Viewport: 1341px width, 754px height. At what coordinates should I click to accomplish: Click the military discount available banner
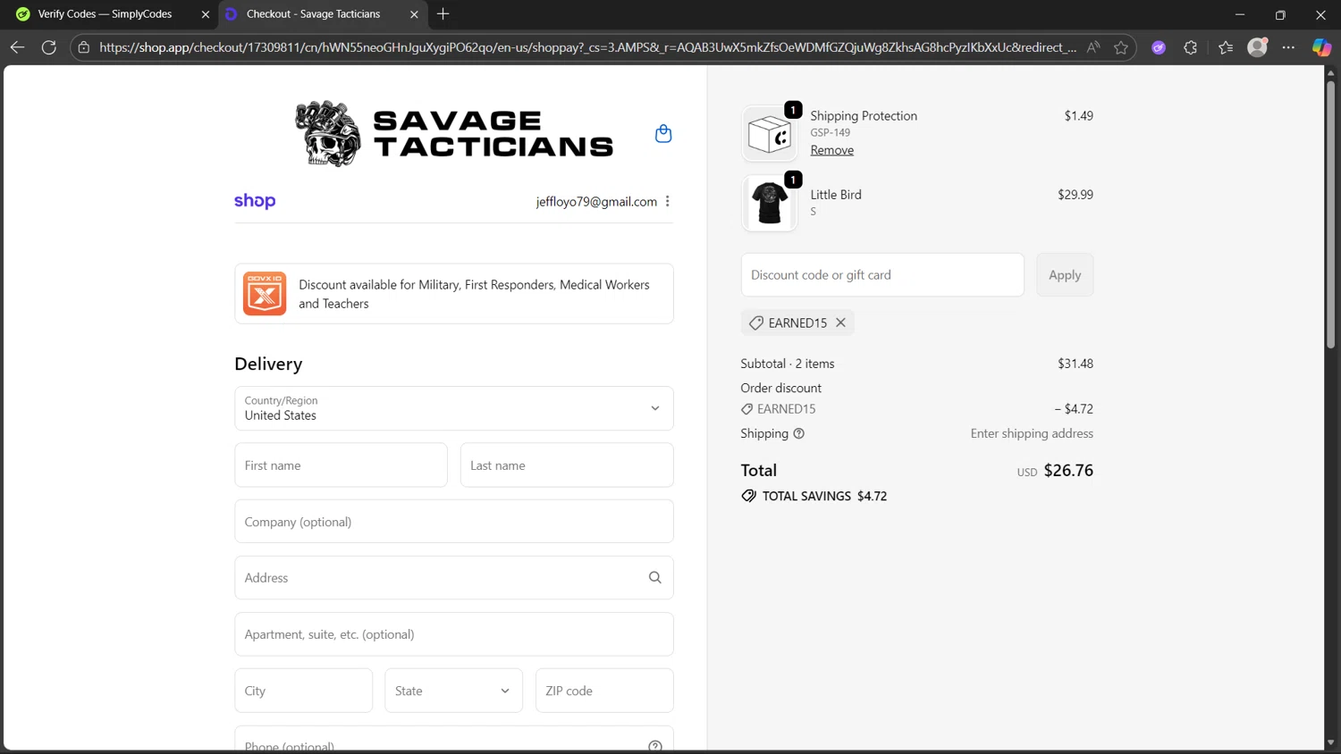[x=454, y=294]
